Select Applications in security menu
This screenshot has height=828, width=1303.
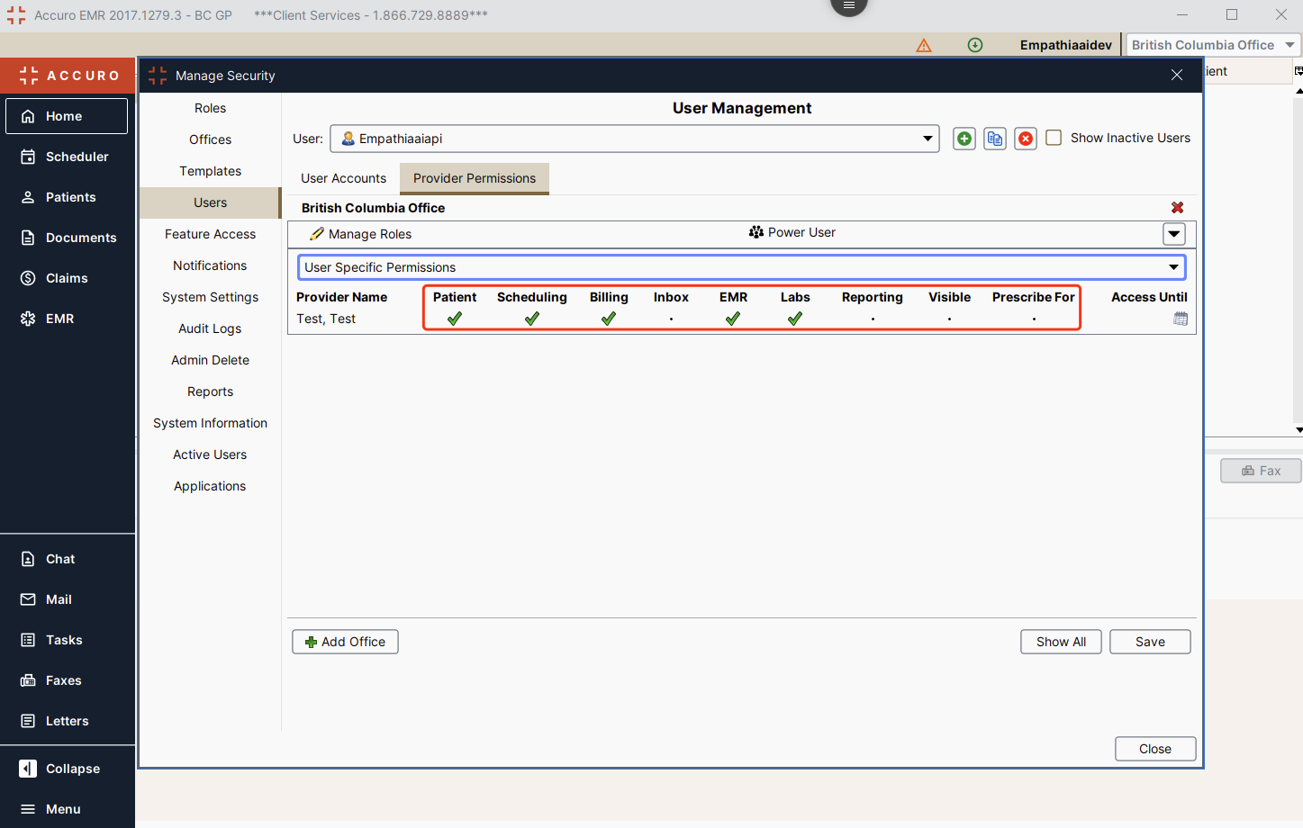(x=210, y=486)
